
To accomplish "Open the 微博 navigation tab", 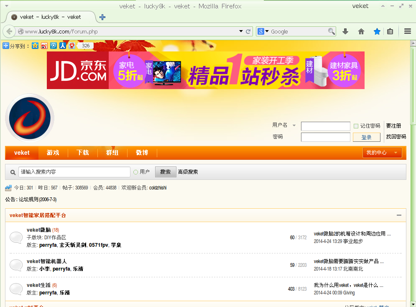I will tap(142, 153).
